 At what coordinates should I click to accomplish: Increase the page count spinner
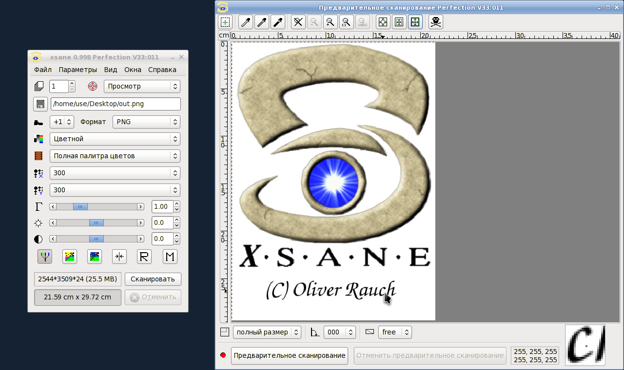tap(72, 83)
